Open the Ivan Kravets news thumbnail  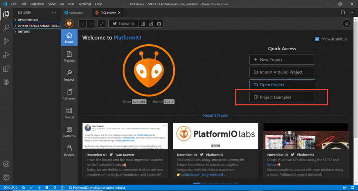tap(125, 136)
